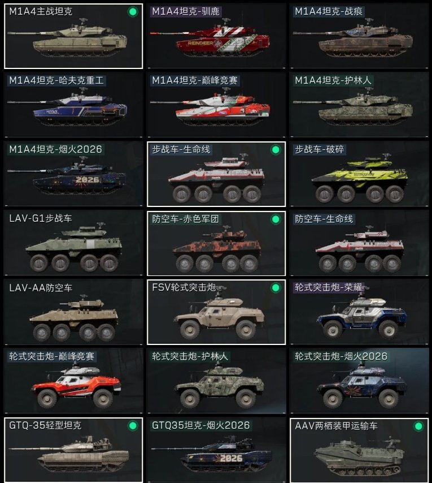432x483 pixels.
Task: Open the 轮式突击炮-护林人 camo skin
Action: pyautogui.click(x=216, y=381)
